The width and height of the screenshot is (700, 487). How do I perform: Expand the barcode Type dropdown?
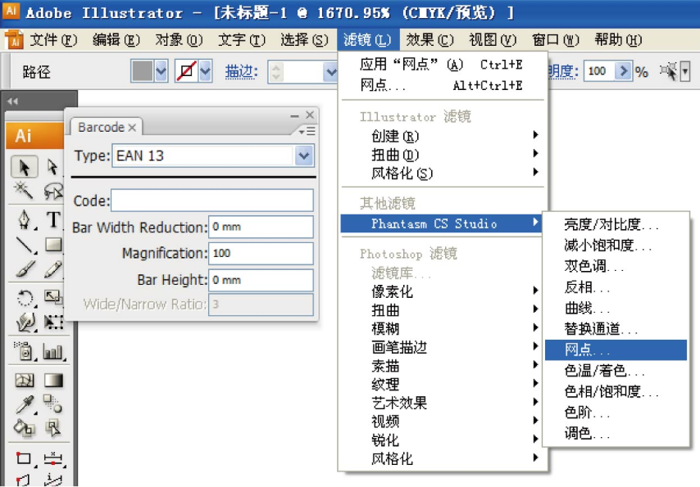pos(304,156)
